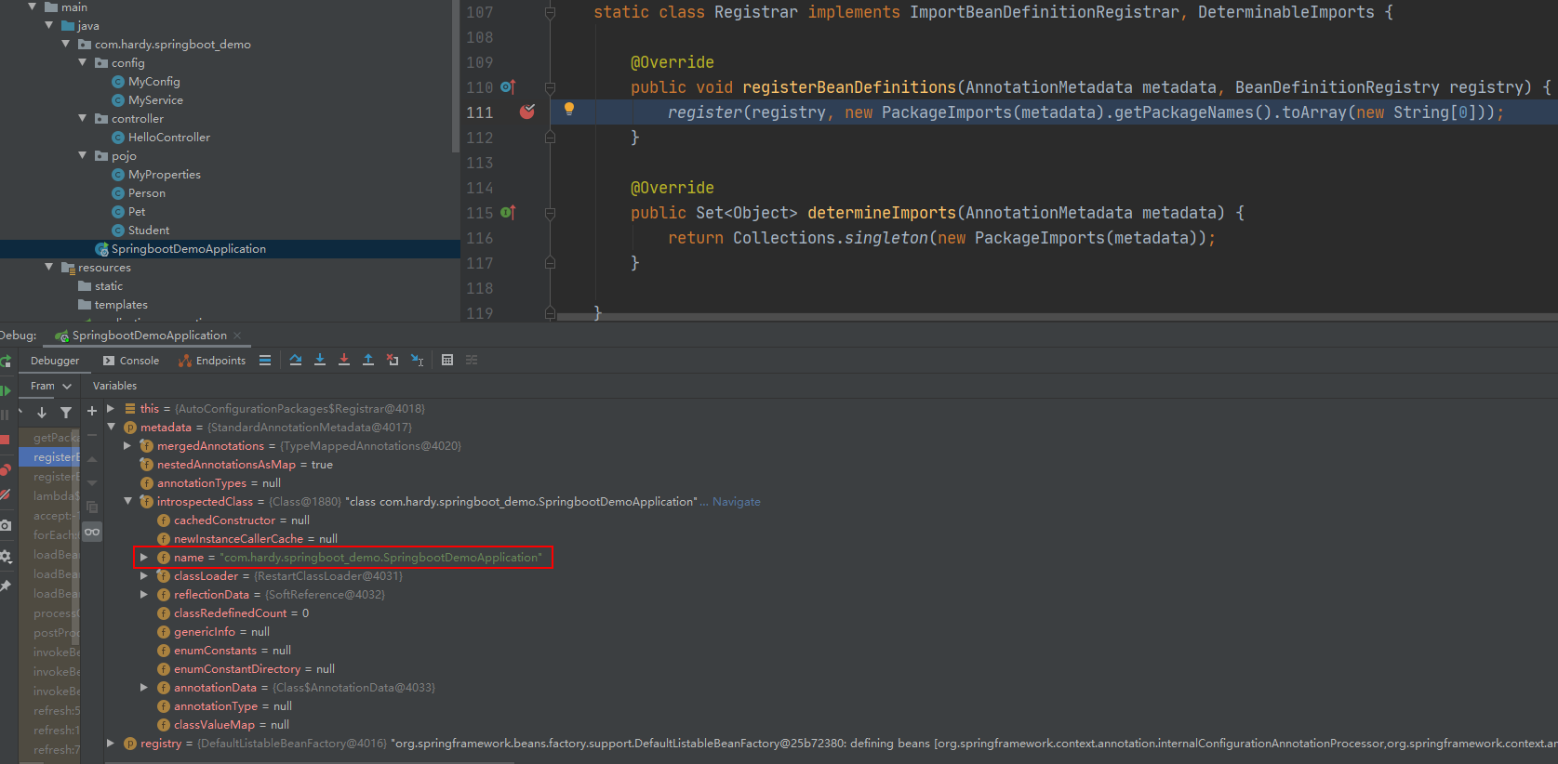Viewport: 1558px width, 764px height.
Task: Collapse the pojo package folder
Action: [83, 156]
